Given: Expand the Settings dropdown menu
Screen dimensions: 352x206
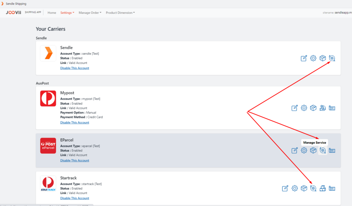Looking at the screenshot, I should pos(67,13).
